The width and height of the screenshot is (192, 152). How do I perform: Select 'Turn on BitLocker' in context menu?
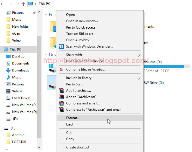[x=79, y=34]
